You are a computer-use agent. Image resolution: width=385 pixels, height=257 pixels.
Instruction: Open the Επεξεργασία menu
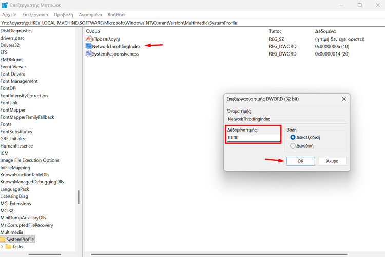[x=35, y=15]
